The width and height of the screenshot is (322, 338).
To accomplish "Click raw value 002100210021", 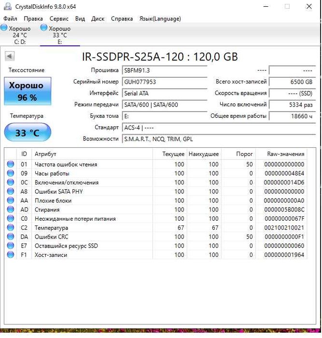I will tap(284, 228).
